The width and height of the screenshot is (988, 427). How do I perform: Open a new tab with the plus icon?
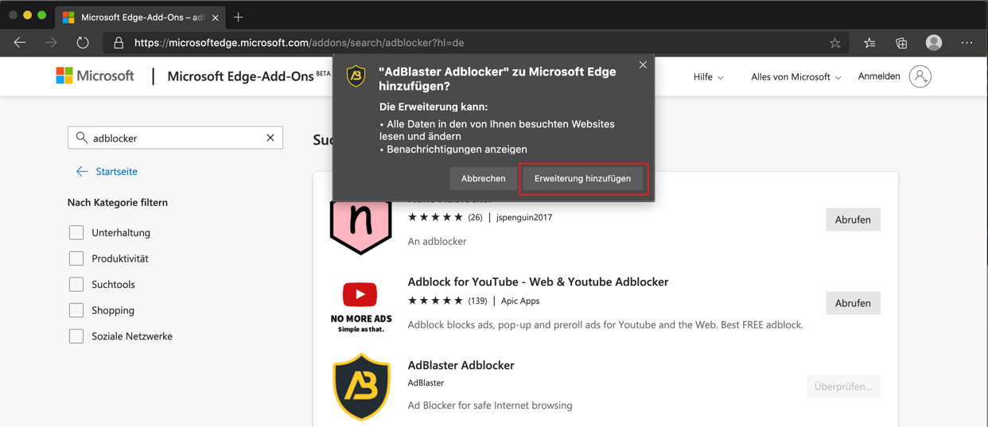point(238,17)
